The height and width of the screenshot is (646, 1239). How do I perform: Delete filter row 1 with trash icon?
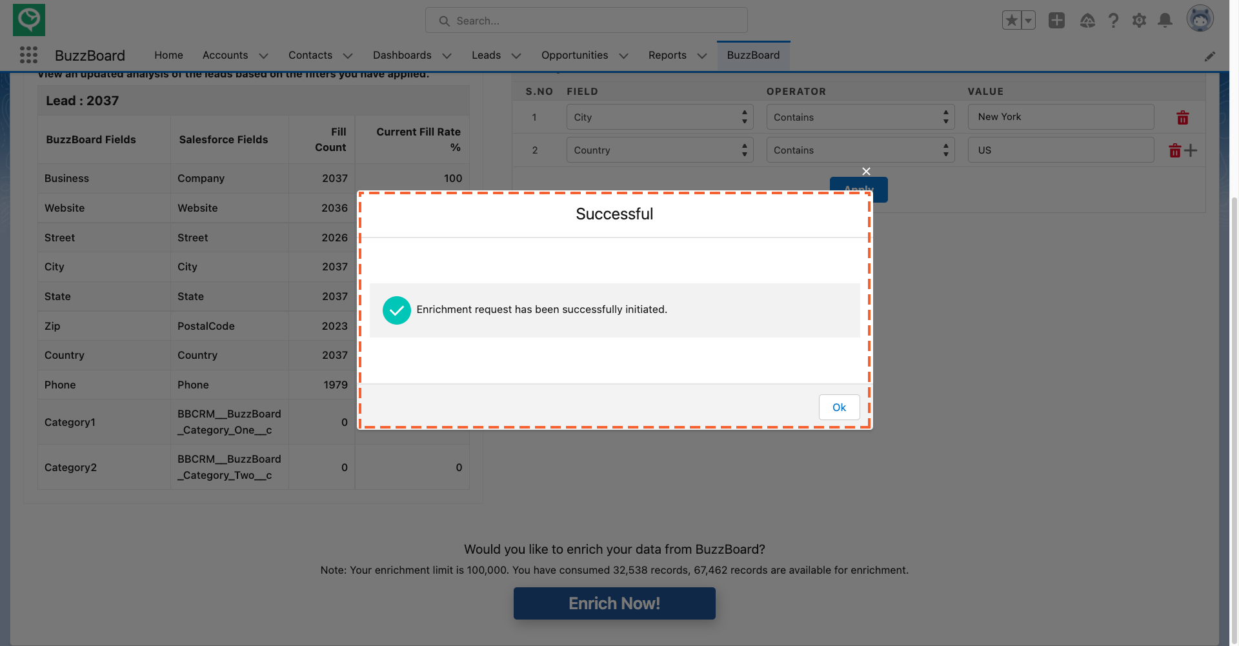click(1182, 117)
